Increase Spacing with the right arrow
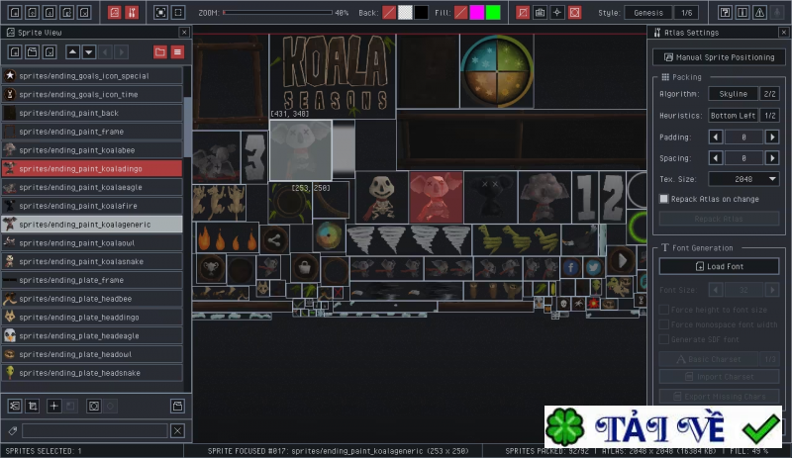Viewport: 792px width, 458px height. (x=772, y=158)
